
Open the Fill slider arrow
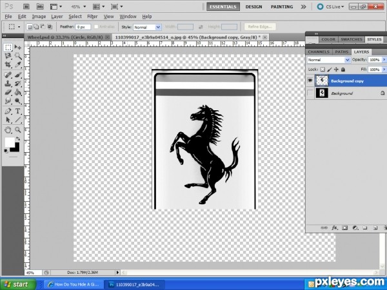384,70
